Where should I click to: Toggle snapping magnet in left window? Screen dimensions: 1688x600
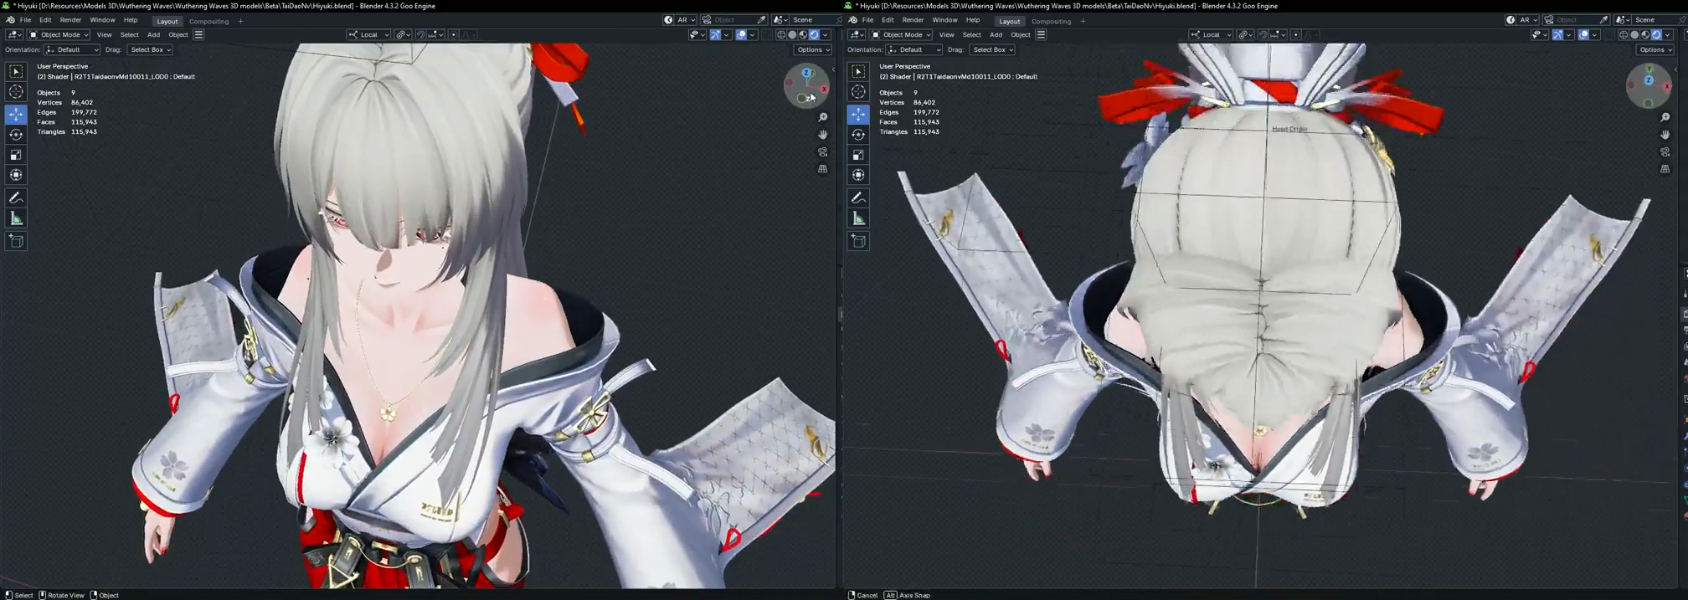421,35
